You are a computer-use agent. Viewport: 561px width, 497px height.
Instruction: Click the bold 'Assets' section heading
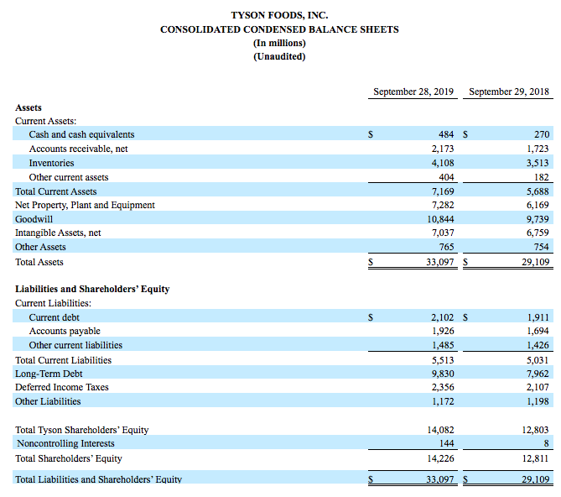tap(29, 107)
